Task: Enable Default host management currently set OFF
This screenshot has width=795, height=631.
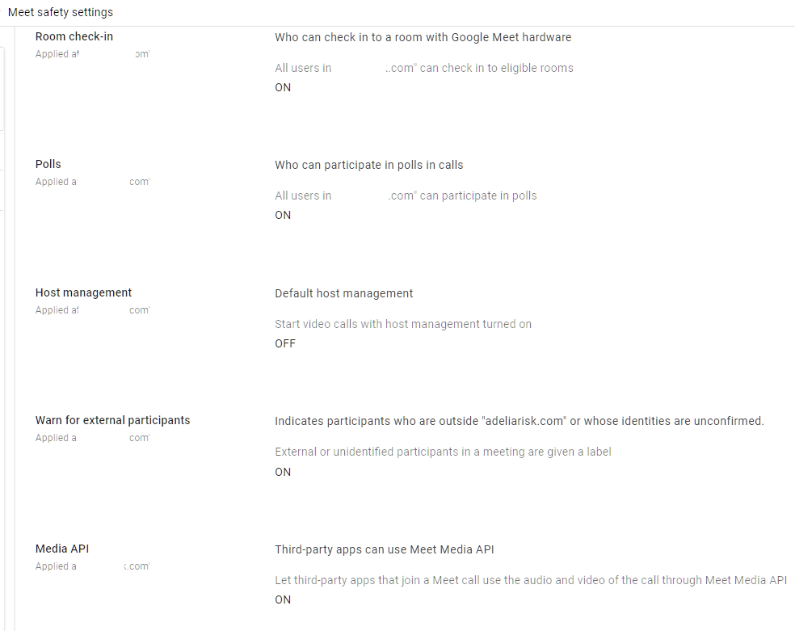Action: [x=284, y=343]
